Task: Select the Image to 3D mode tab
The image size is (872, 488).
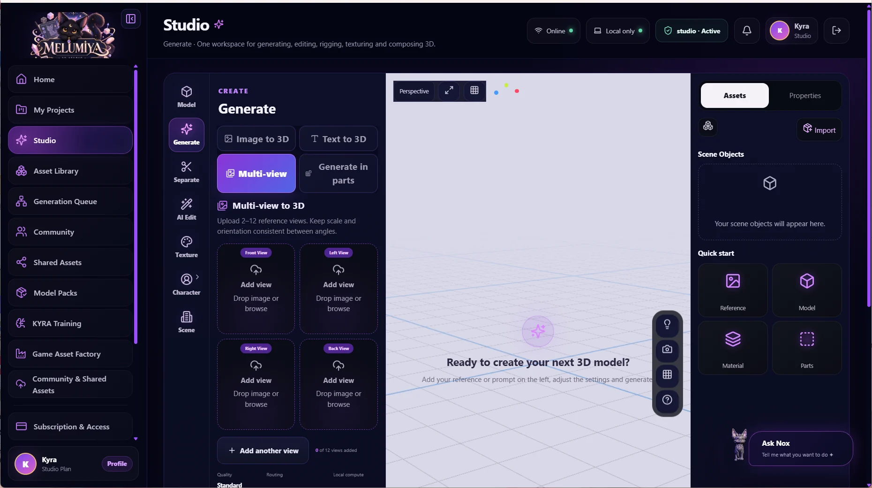Action: tap(256, 139)
